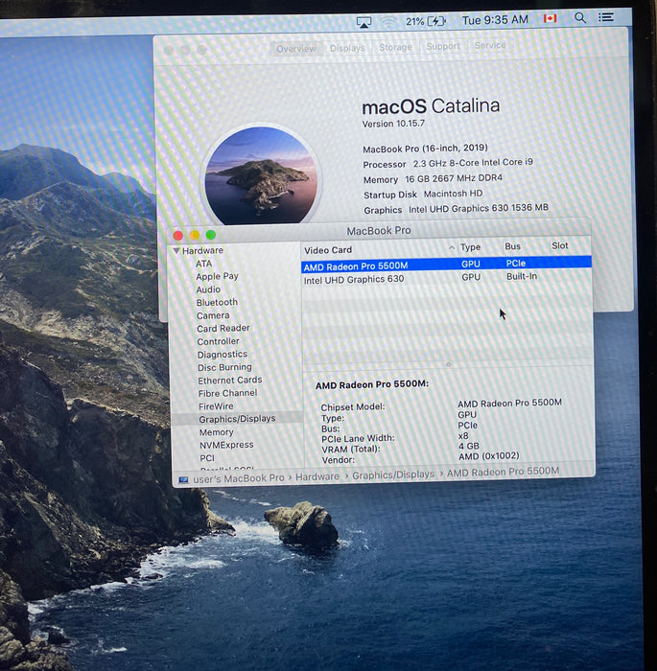Click the computer icon in path bar
The height and width of the screenshot is (671, 657).
(183, 479)
